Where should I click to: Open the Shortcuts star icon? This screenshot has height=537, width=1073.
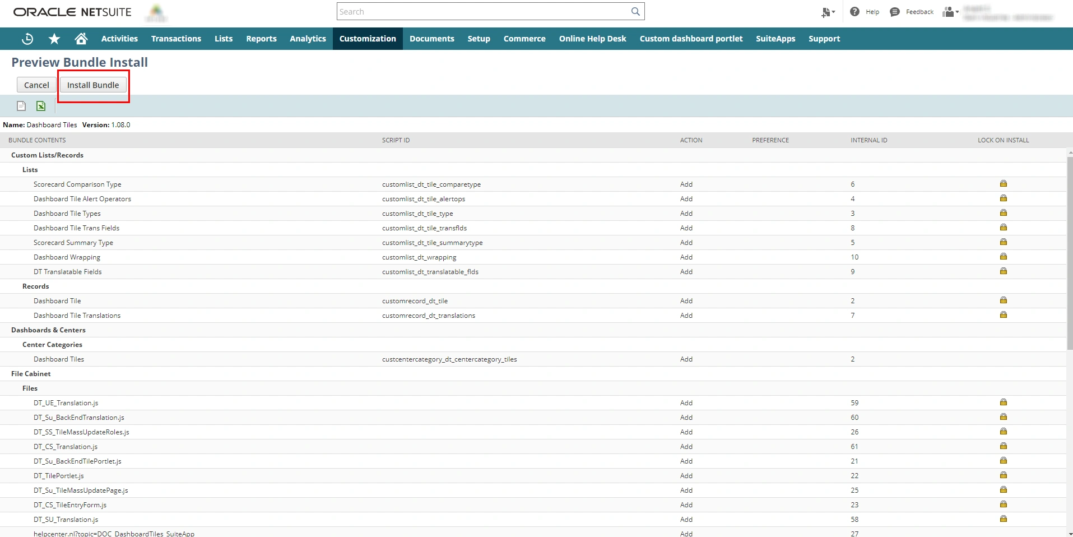pyautogui.click(x=54, y=39)
